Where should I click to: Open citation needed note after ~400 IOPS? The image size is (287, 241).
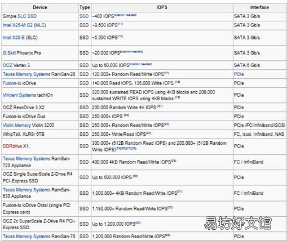(x=125, y=15)
